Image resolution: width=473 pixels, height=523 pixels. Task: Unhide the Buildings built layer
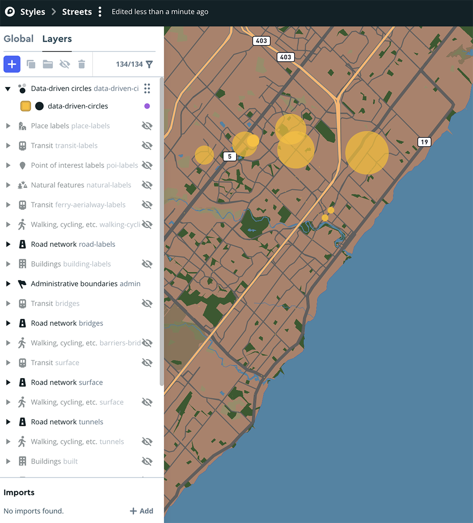[147, 461]
